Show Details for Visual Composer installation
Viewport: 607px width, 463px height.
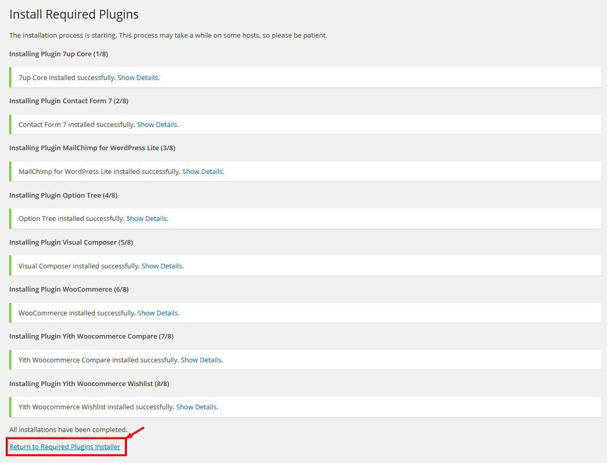[x=162, y=266]
